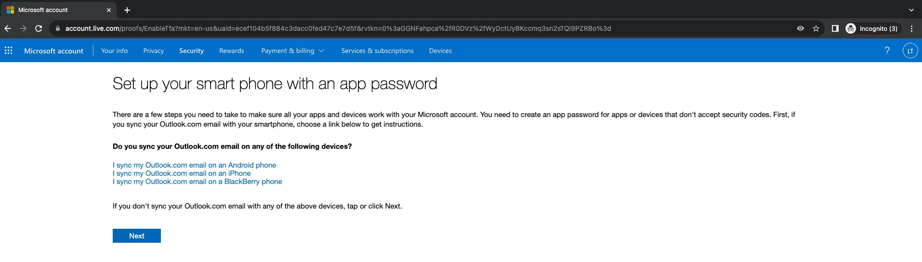Open the Your info page
The image size is (922, 262).
(114, 51)
